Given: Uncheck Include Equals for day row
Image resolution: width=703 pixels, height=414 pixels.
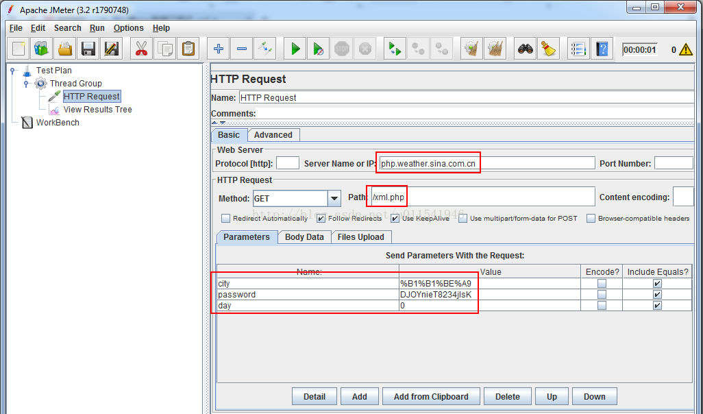Looking at the screenshot, I should [x=657, y=306].
